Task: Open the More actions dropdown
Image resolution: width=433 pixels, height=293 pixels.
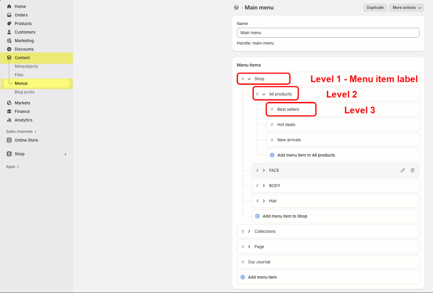Action: pyautogui.click(x=406, y=8)
